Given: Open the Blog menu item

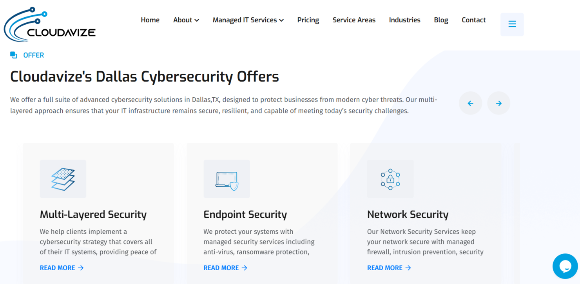Looking at the screenshot, I should tap(441, 20).
